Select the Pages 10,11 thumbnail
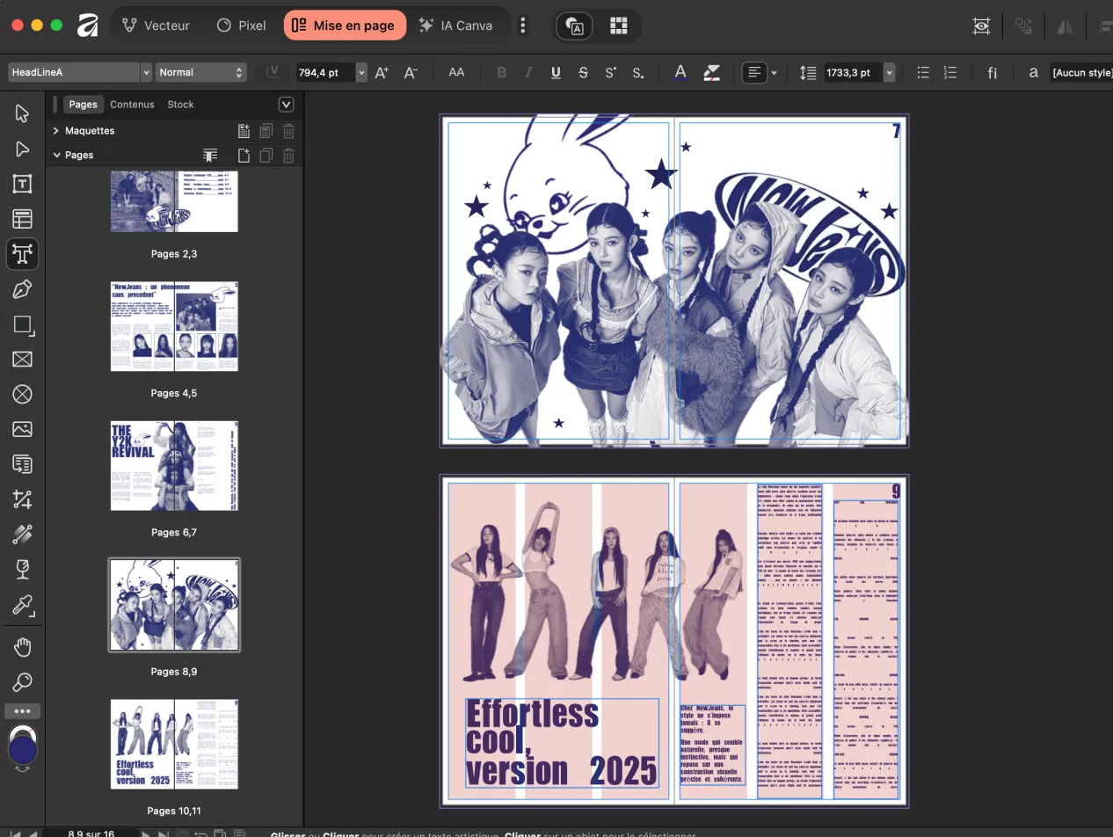 click(173, 744)
